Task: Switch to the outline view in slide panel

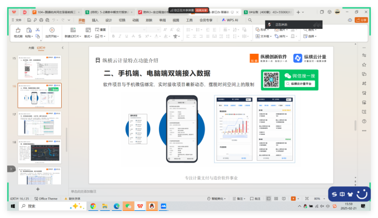Action: tap(31, 48)
